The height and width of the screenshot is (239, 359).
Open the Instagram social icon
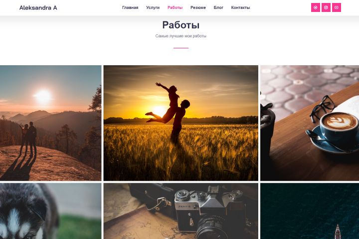pyautogui.click(x=326, y=7)
